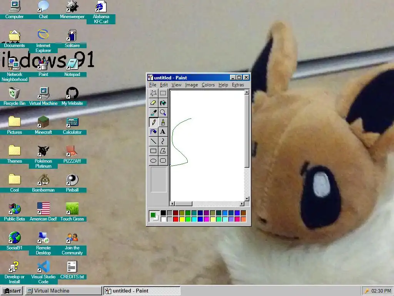
Task: Choose the brown color swatch
Action: click(x=243, y=213)
